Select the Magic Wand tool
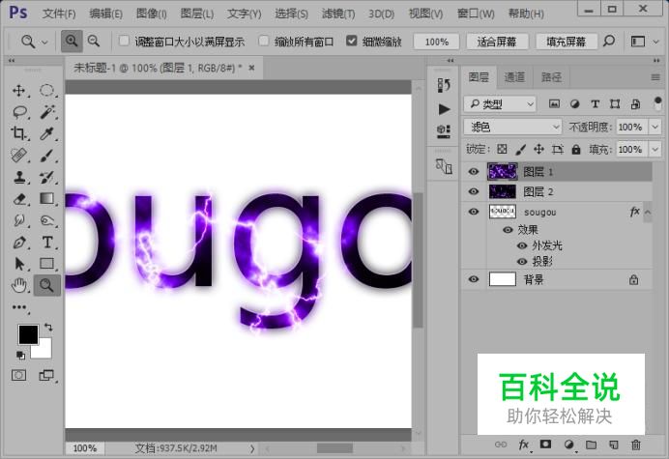 click(x=46, y=112)
